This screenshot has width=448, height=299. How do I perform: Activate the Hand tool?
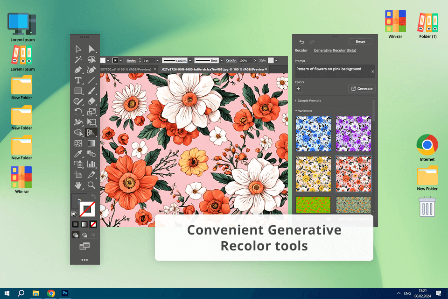(x=78, y=185)
